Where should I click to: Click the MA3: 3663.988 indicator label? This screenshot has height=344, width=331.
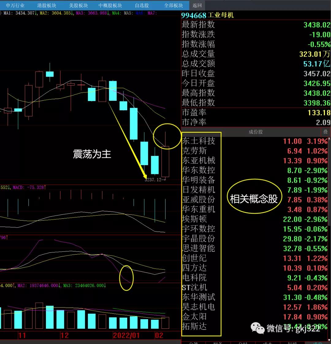pos(93,13)
